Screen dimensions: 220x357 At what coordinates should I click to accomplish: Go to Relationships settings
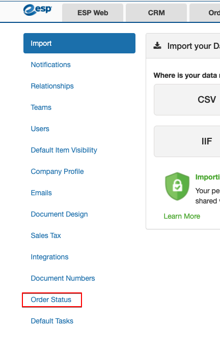[52, 86]
